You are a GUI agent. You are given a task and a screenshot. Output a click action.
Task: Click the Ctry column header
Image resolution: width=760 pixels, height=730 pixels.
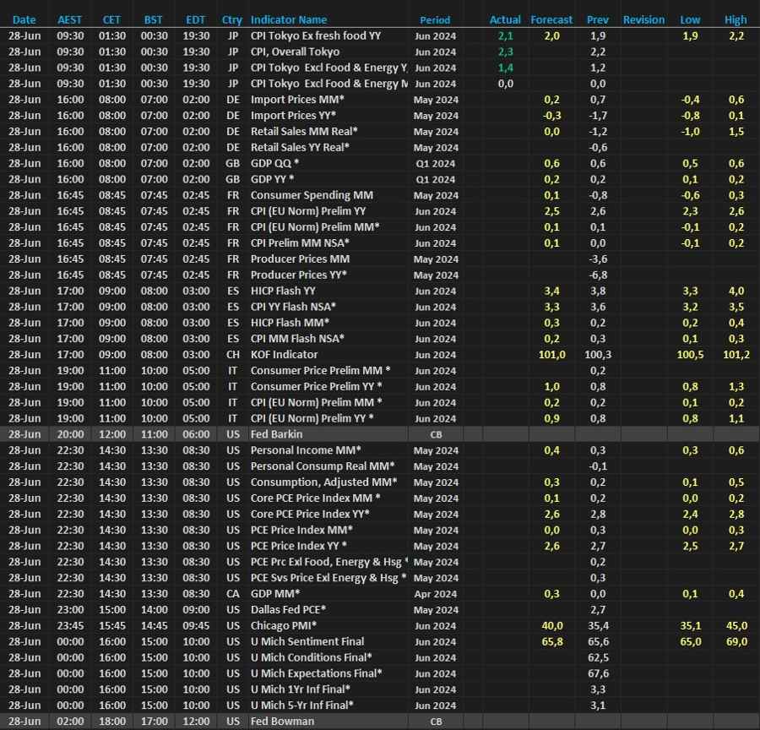point(232,20)
